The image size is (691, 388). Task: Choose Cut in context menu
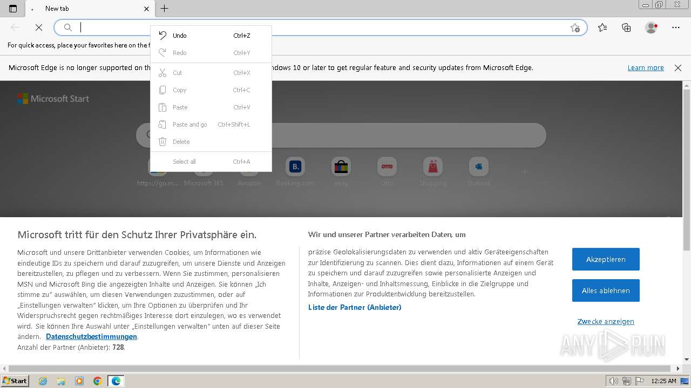pyautogui.click(x=211, y=73)
